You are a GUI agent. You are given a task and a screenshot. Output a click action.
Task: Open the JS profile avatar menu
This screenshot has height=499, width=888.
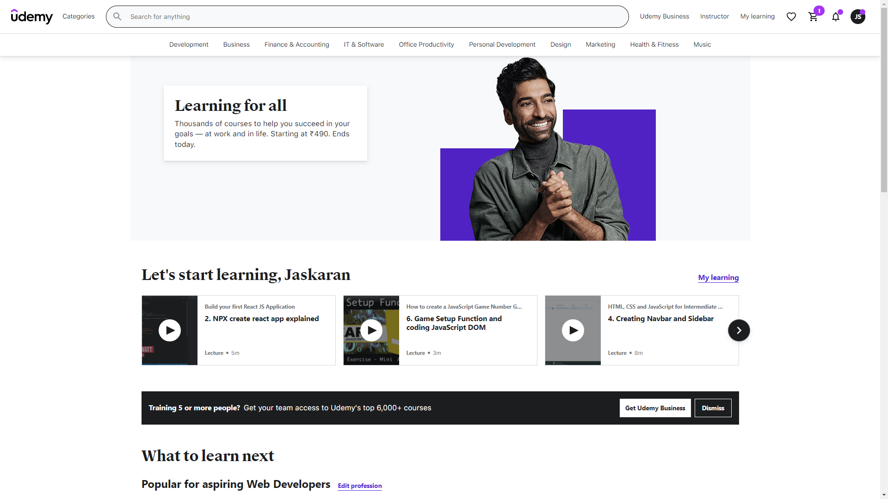858,17
